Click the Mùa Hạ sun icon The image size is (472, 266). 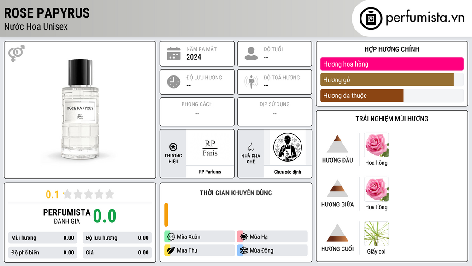tap(243, 237)
